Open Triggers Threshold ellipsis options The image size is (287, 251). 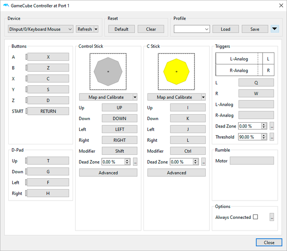pos(272,137)
